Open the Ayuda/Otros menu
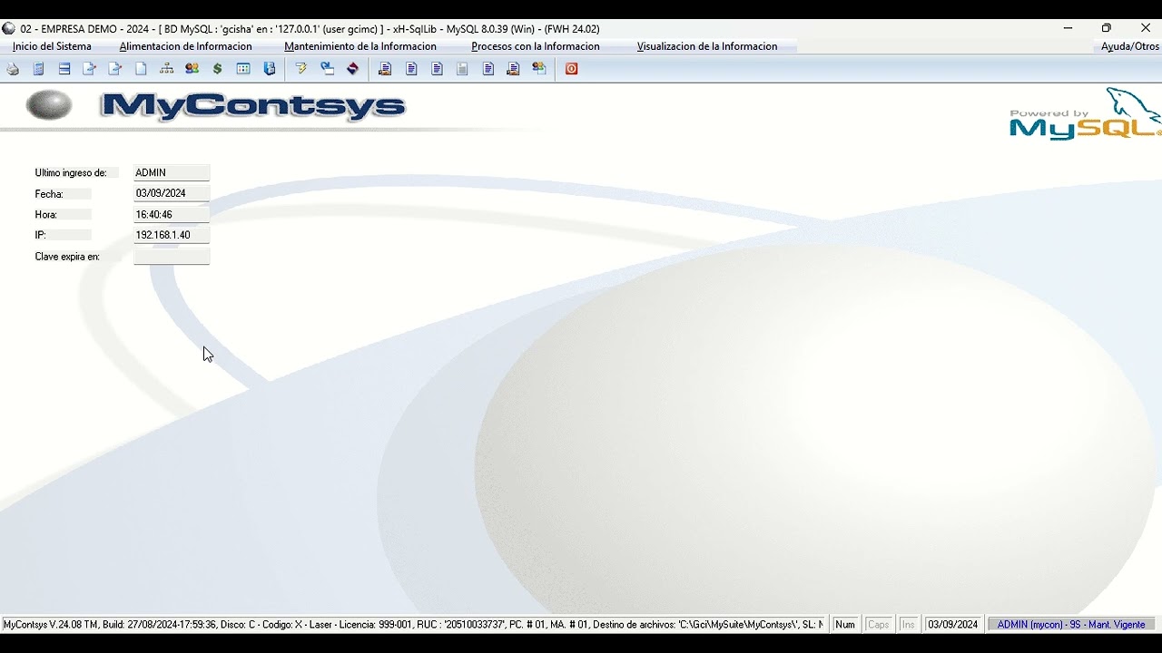The height and width of the screenshot is (653, 1162). [1129, 46]
